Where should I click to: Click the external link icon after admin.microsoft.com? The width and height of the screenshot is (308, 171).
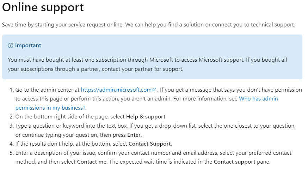(154, 90)
